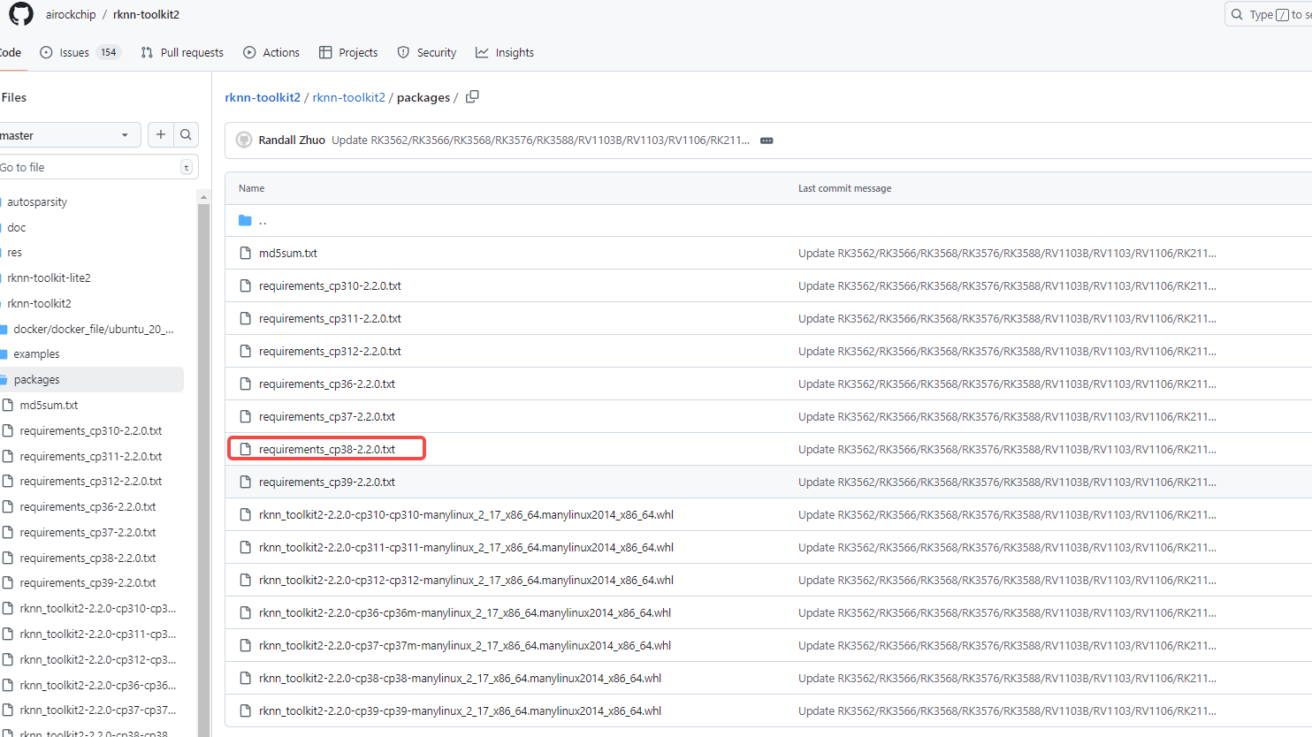Click file icon of requirements_cp310-2.2.0.txt row

coord(246,285)
